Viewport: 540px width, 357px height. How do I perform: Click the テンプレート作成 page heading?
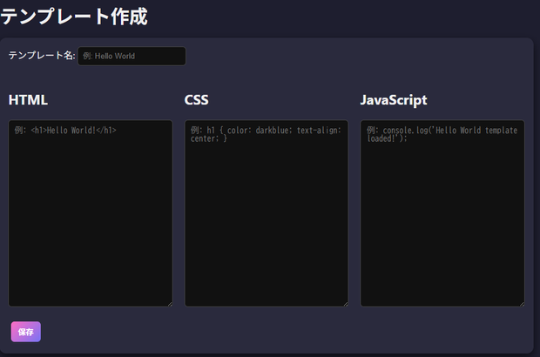74,16
